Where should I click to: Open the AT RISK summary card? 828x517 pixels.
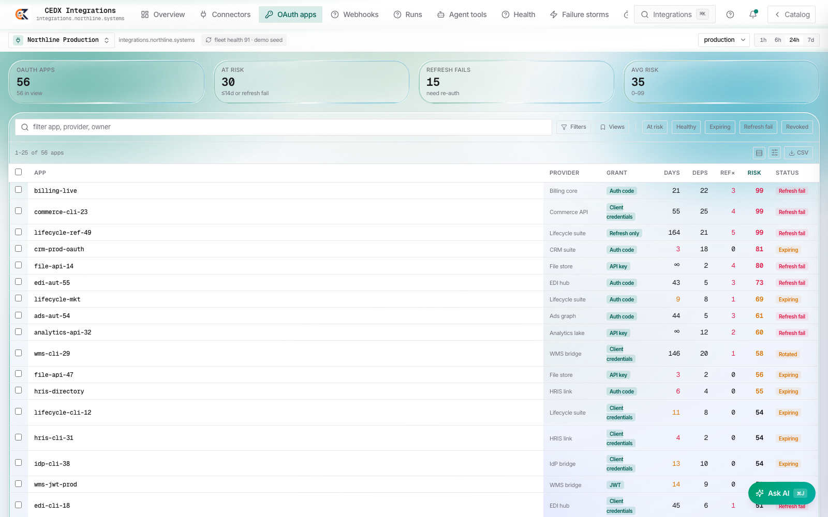pyautogui.click(x=312, y=82)
